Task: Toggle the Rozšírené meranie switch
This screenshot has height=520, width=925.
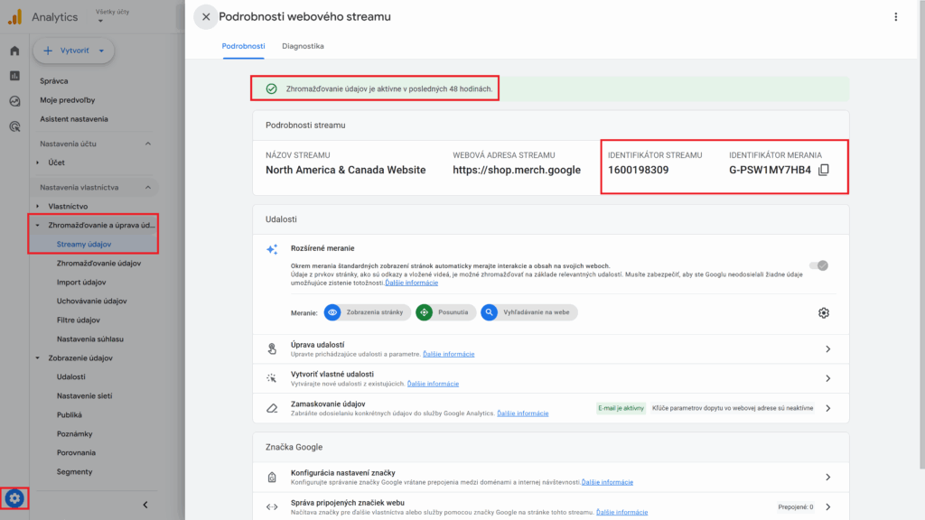Action: tap(818, 266)
